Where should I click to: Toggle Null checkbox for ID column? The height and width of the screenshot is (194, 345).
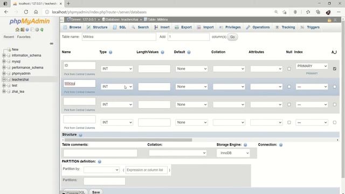[289, 69]
